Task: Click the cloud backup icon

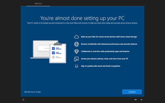Action: tap(76, 37)
